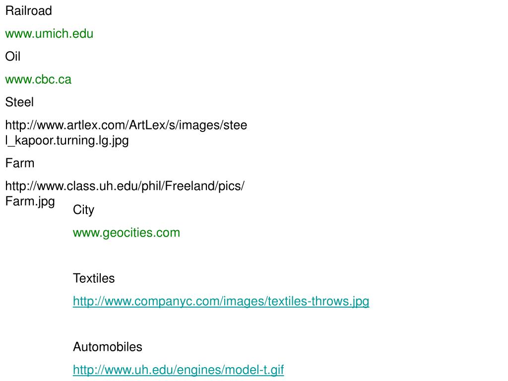Image resolution: width=508 pixels, height=381 pixels.
Task: Select the Railroad heading text
Action: click(x=28, y=11)
